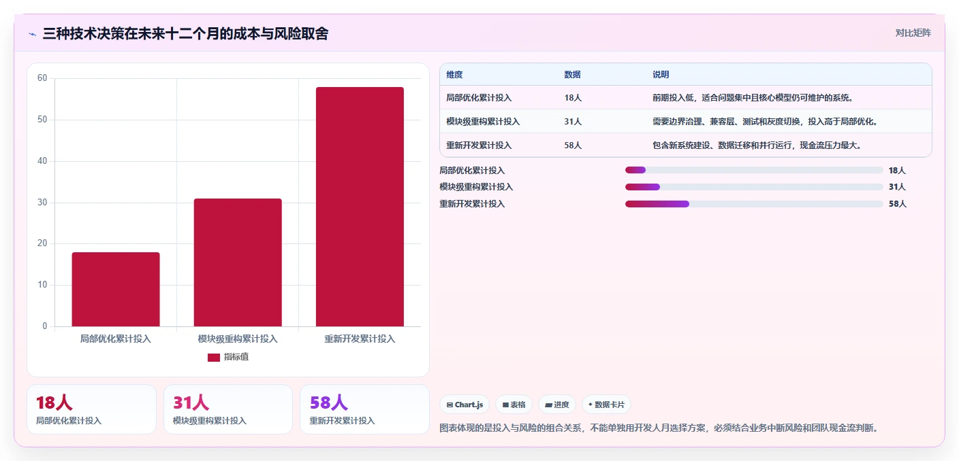959x461 pixels.
Task: Click the 维度 column header
Action: point(454,75)
